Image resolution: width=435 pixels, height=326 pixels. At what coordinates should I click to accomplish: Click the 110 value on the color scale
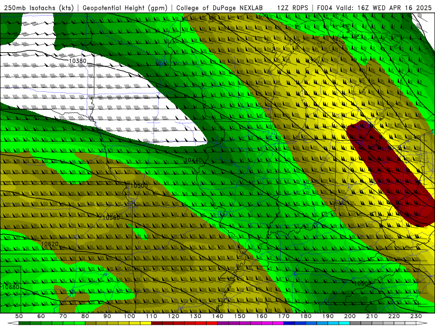152,316
